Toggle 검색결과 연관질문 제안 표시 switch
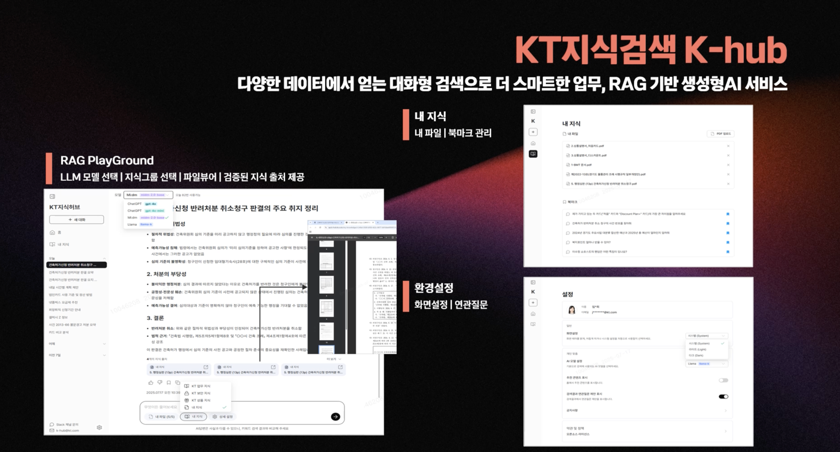The image size is (840, 452). pyautogui.click(x=723, y=396)
